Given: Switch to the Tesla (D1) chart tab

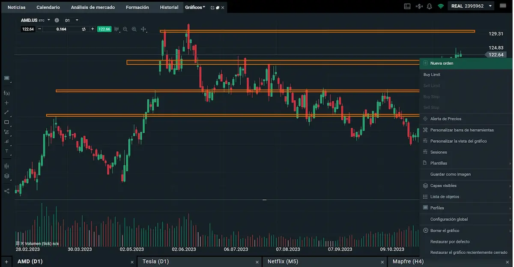Looking at the screenshot, I should (x=155, y=261).
